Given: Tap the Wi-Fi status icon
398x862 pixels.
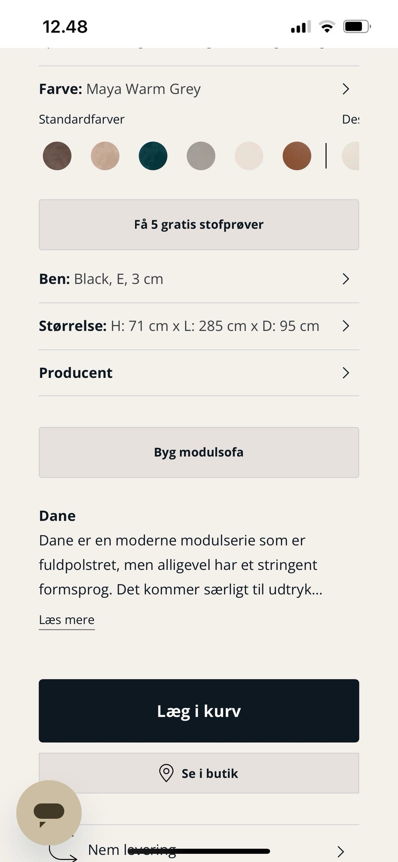Looking at the screenshot, I should click(x=327, y=27).
